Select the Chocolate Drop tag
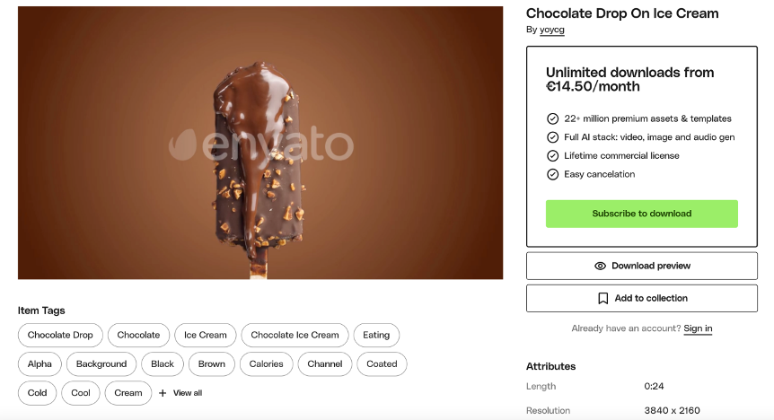 tap(60, 335)
